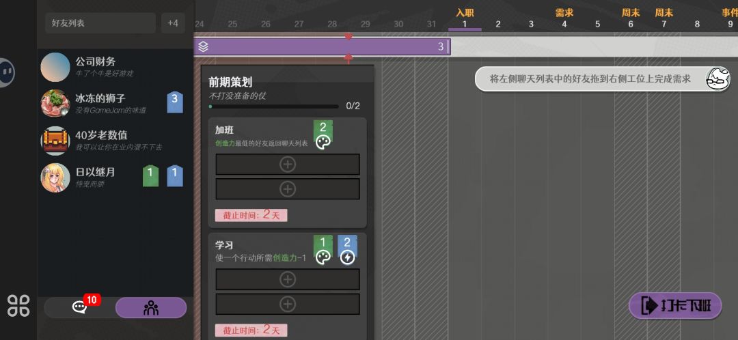The height and width of the screenshot is (340, 738).
Task: Click second empty plus slot in 加班
Action: [288, 189]
